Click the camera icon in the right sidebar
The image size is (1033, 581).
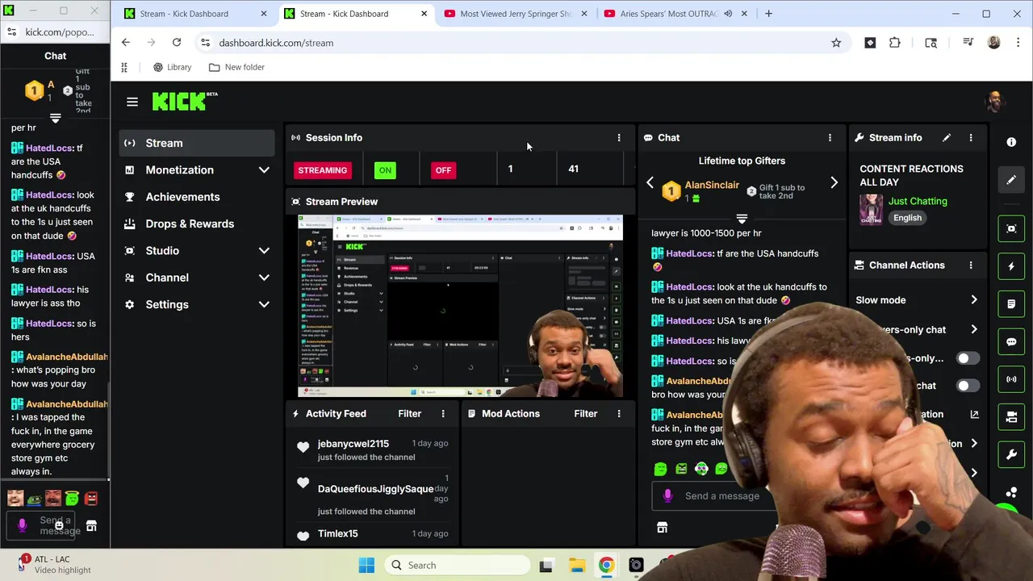(1011, 417)
